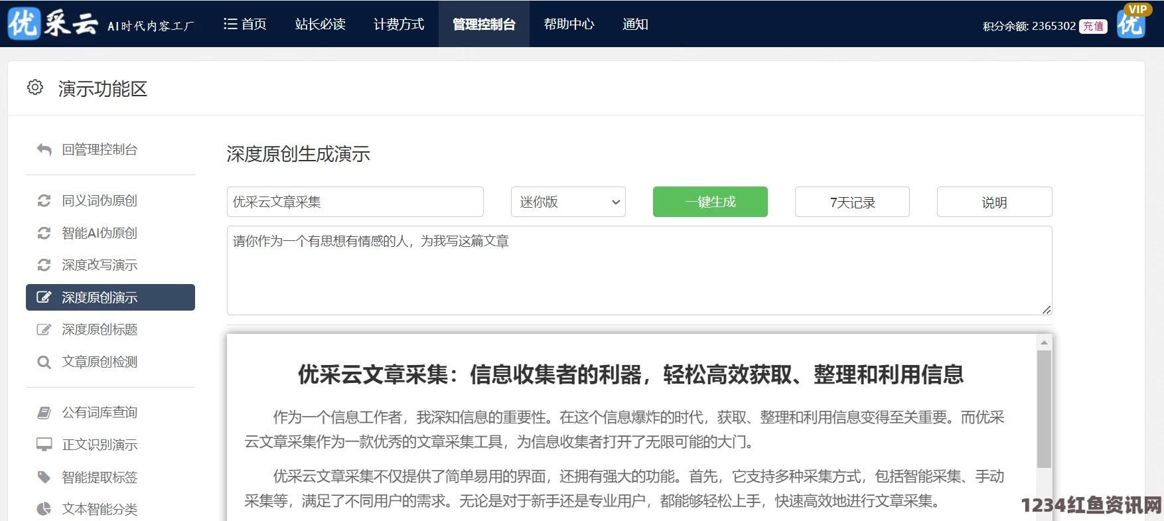
Task: Click the book icon beside 公有词库查询
Action: point(44,413)
